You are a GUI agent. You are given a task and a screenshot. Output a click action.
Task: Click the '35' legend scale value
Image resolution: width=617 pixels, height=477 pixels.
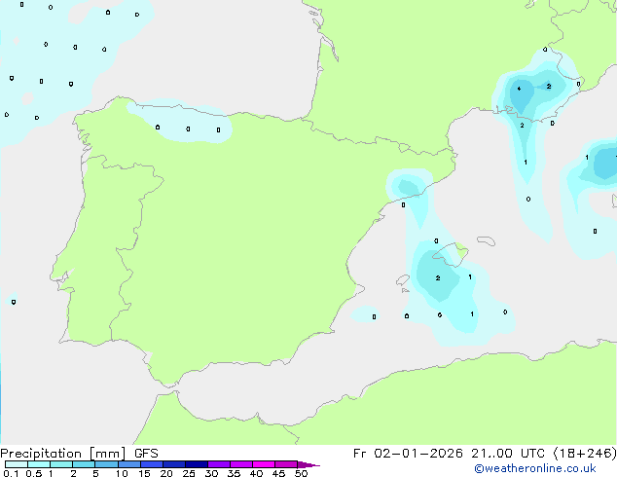234,473
